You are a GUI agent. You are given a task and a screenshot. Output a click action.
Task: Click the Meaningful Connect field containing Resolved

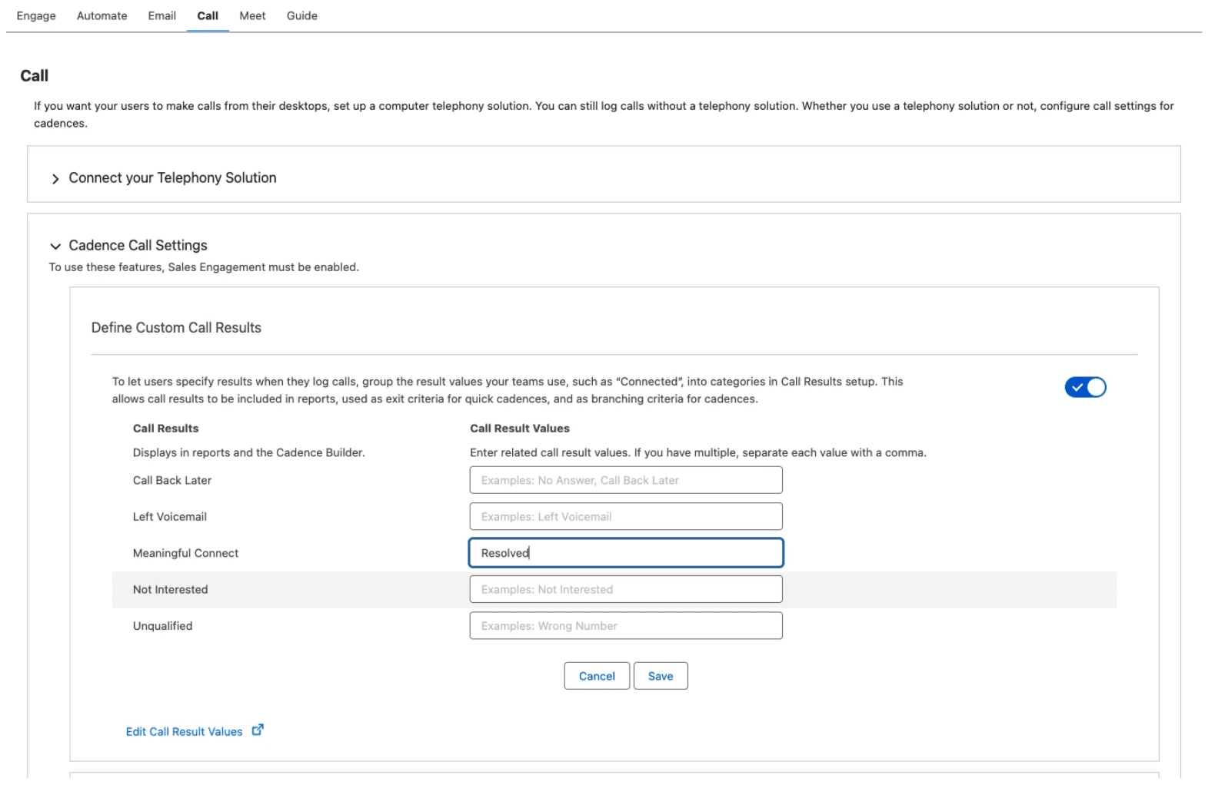pyautogui.click(x=625, y=553)
